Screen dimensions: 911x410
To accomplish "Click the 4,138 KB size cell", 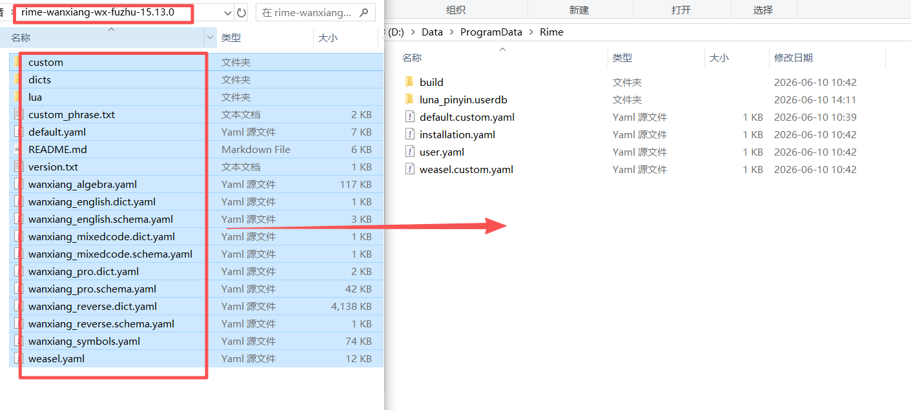I will pos(351,306).
